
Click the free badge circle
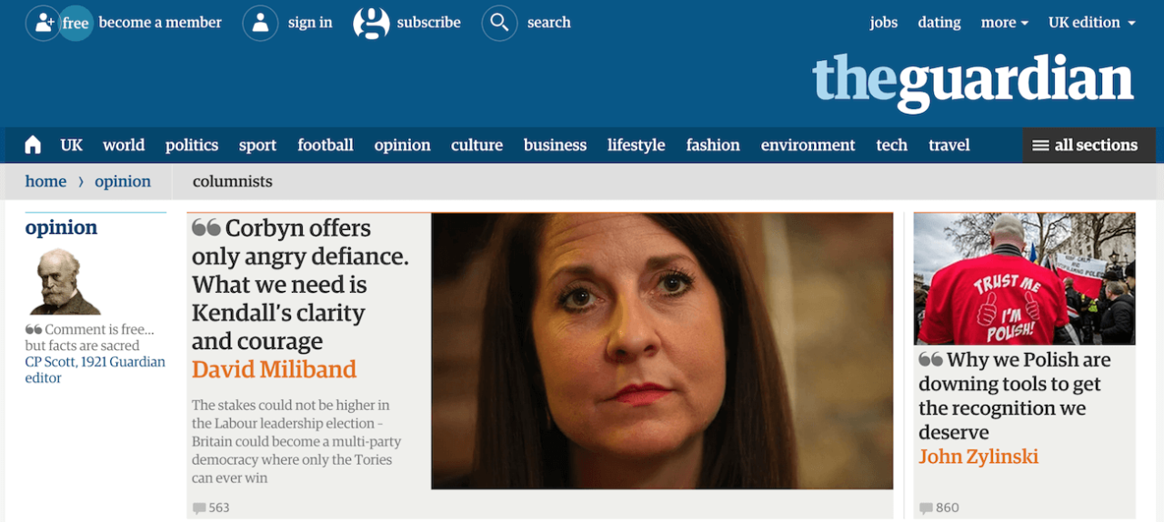(75, 24)
